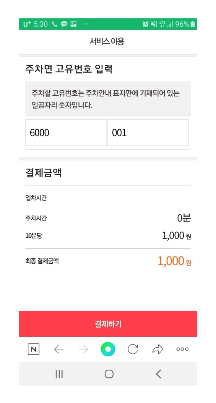Tap the orange 1,000원 final amount
This screenshot has height=403, width=216.
click(x=174, y=261)
